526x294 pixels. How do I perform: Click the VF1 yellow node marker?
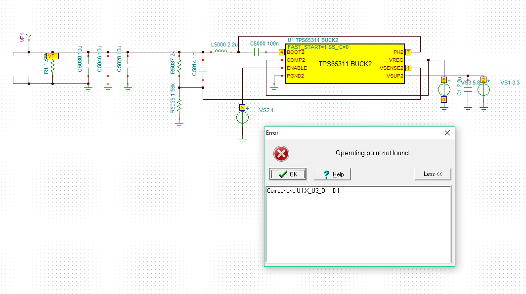52,56
